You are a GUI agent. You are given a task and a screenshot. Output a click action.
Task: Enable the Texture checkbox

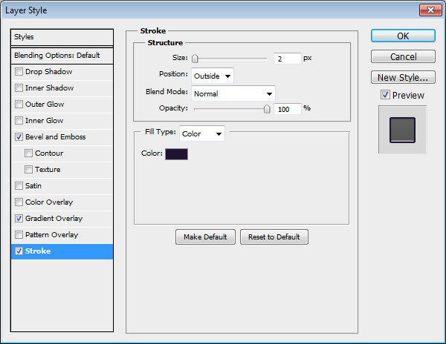tap(28, 169)
